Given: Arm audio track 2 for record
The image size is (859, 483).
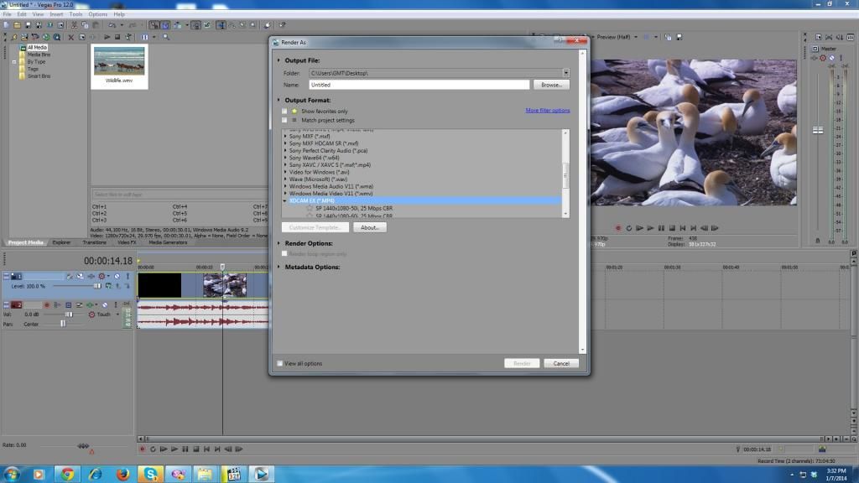Looking at the screenshot, I should click(x=47, y=305).
